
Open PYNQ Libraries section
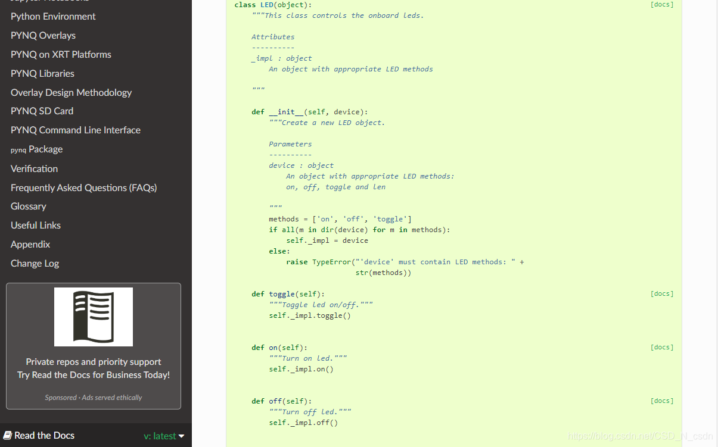(42, 73)
